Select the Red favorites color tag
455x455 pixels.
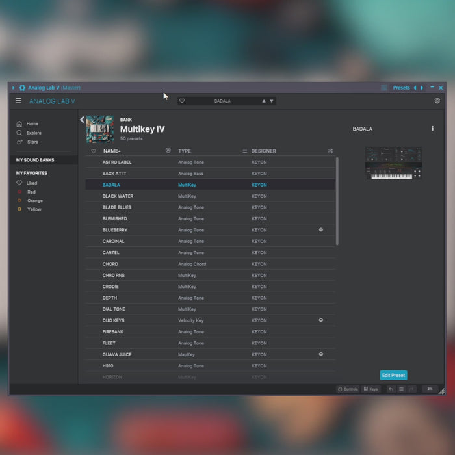pos(31,192)
